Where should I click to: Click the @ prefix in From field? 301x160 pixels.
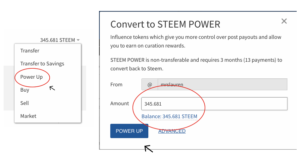tap(150, 84)
